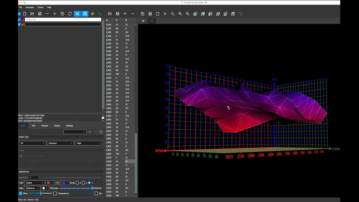Enable the Clip checkbox
The width and height of the screenshot is (359, 202).
(x=96, y=193)
